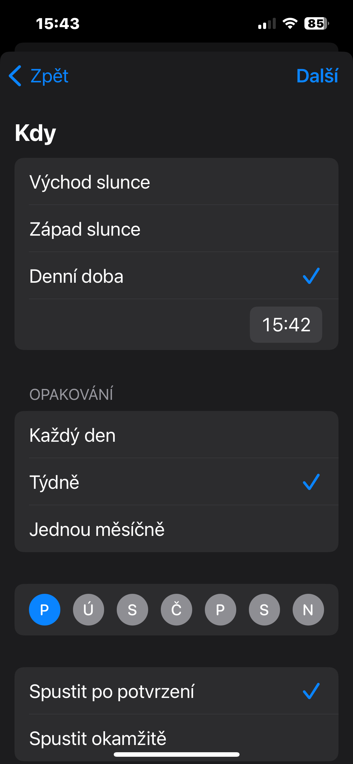Choose Jednou měsíčně repetition
The image size is (353, 764).
pos(176,529)
